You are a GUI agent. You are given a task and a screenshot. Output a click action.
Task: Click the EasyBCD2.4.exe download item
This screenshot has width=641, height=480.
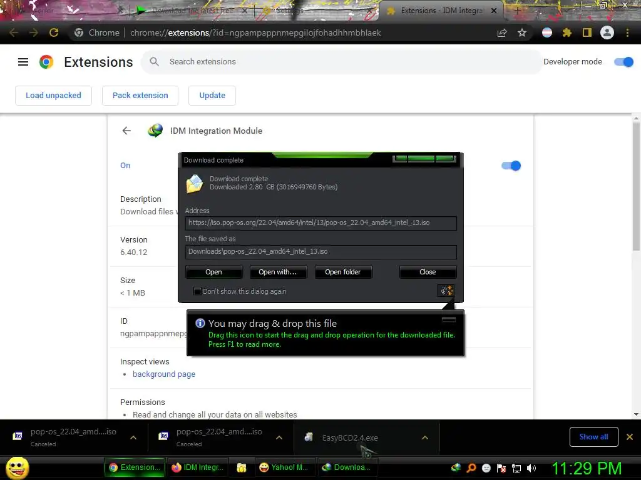pos(367,437)
